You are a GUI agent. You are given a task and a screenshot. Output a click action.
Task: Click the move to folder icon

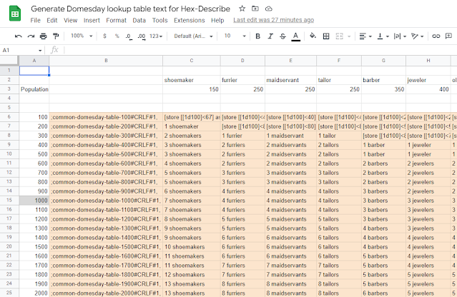255,9
